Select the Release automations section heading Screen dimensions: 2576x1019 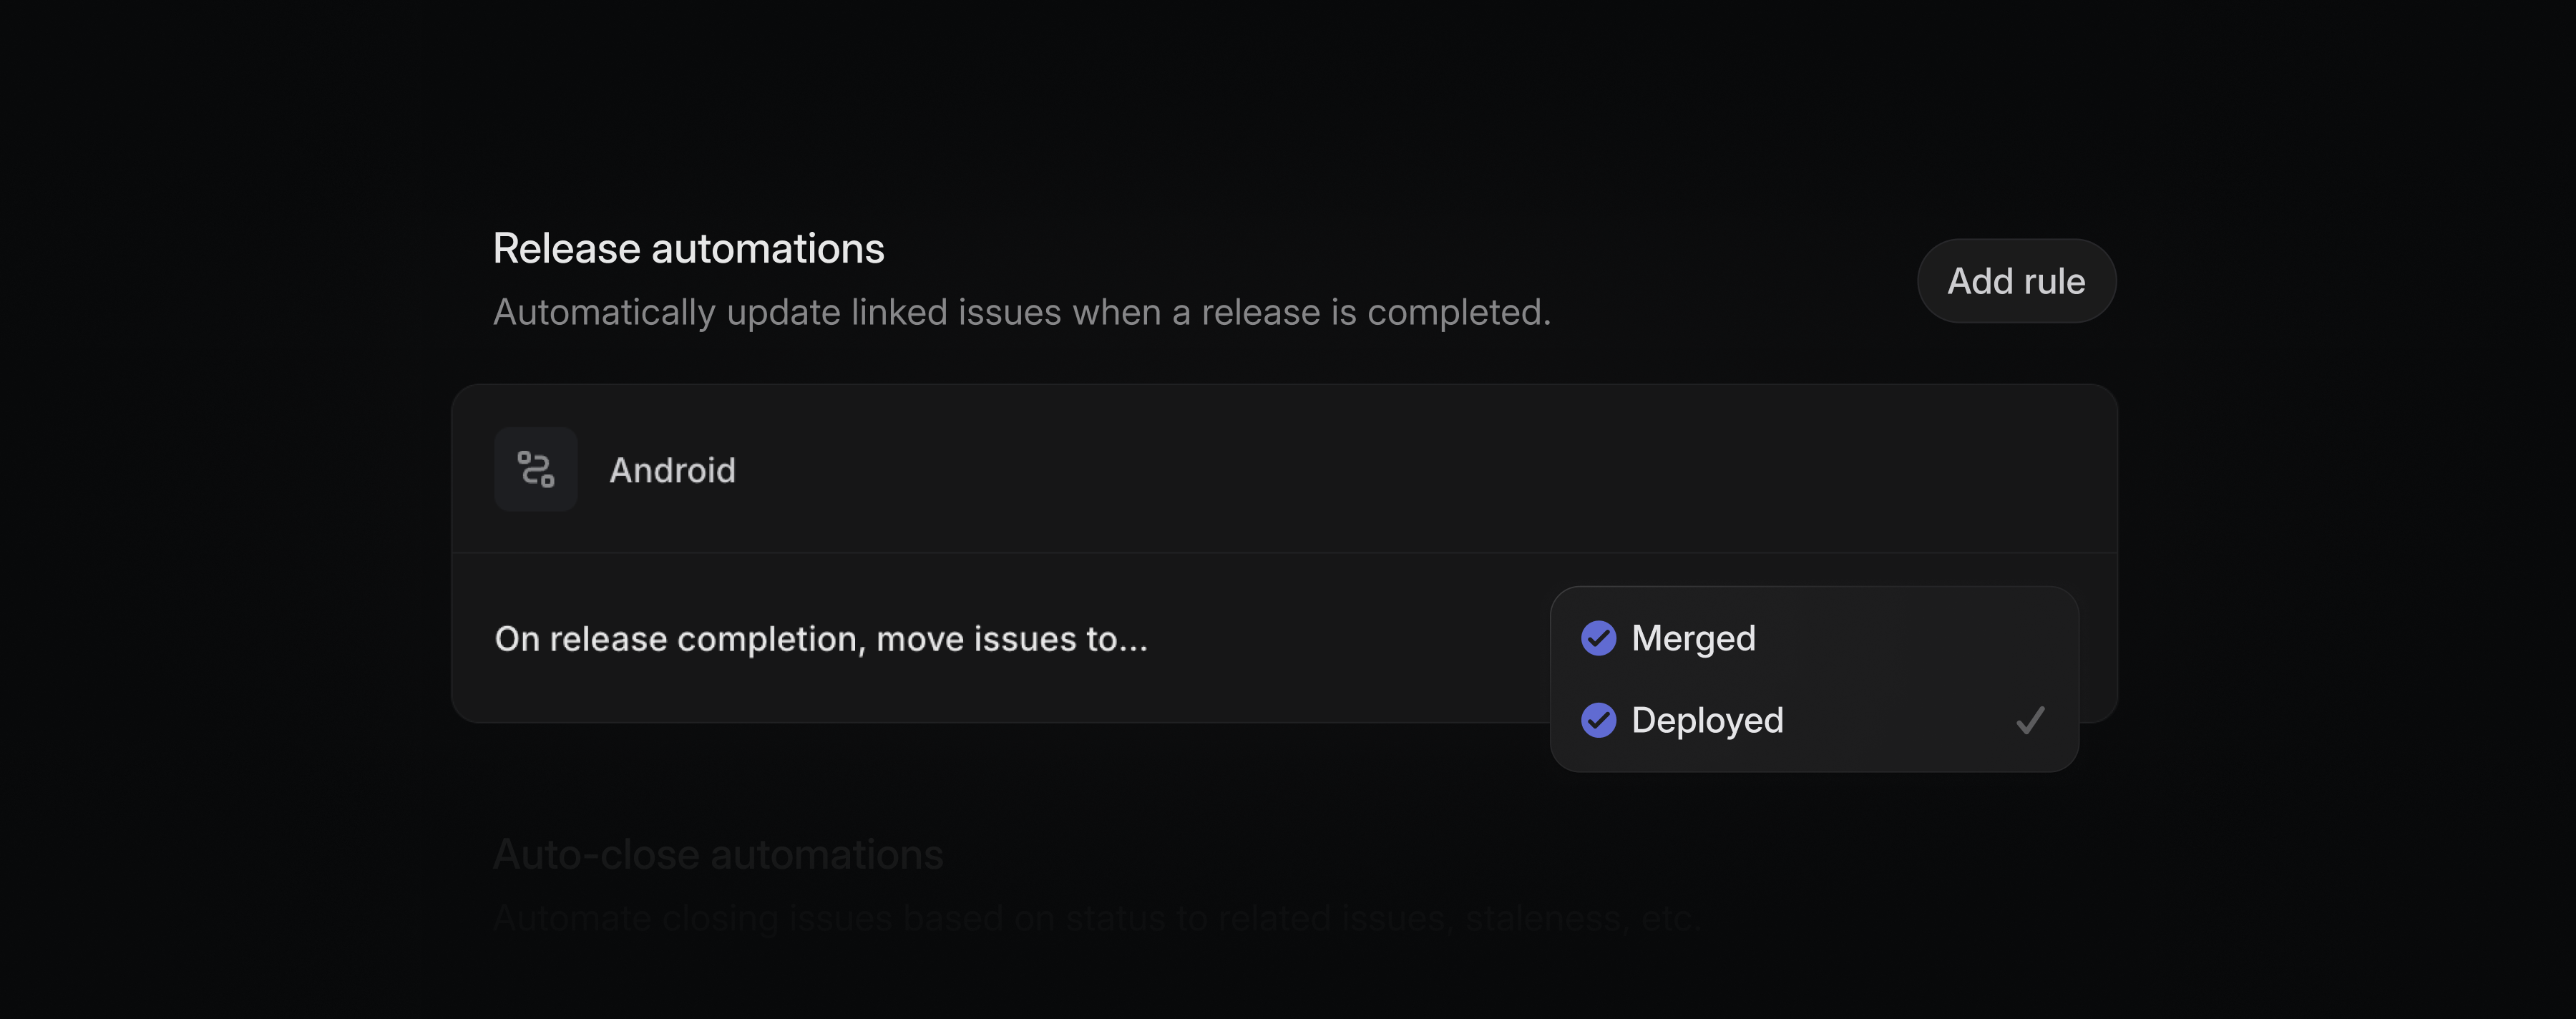pyautogui.click(x=688, y=247)
